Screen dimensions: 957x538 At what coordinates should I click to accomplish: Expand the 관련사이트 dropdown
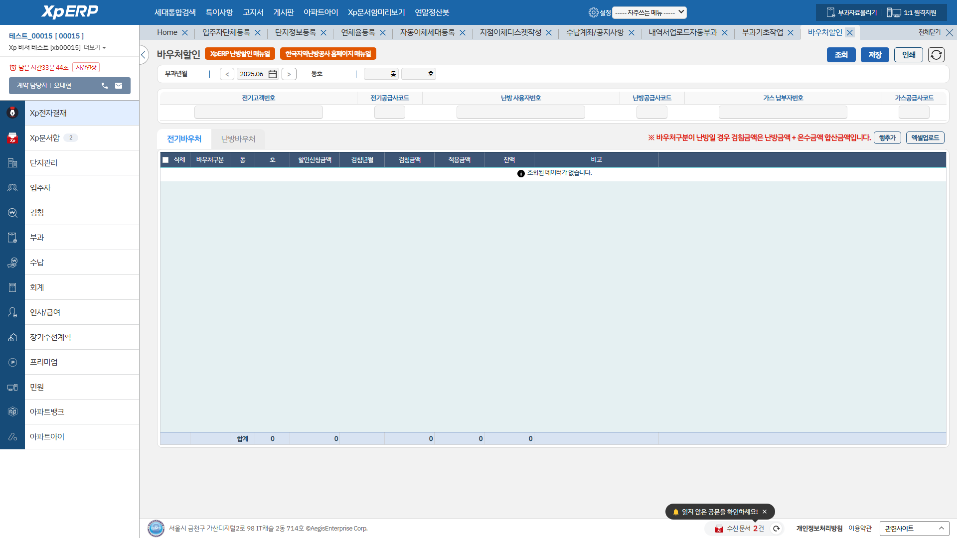point(914,529)
